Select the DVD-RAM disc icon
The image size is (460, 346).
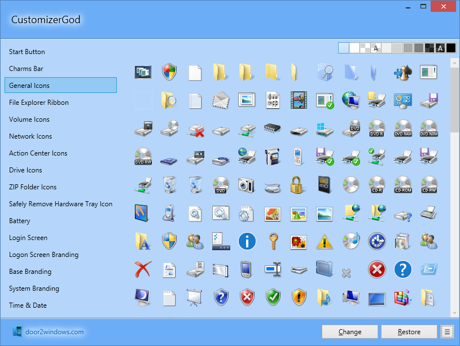[403, 128]
